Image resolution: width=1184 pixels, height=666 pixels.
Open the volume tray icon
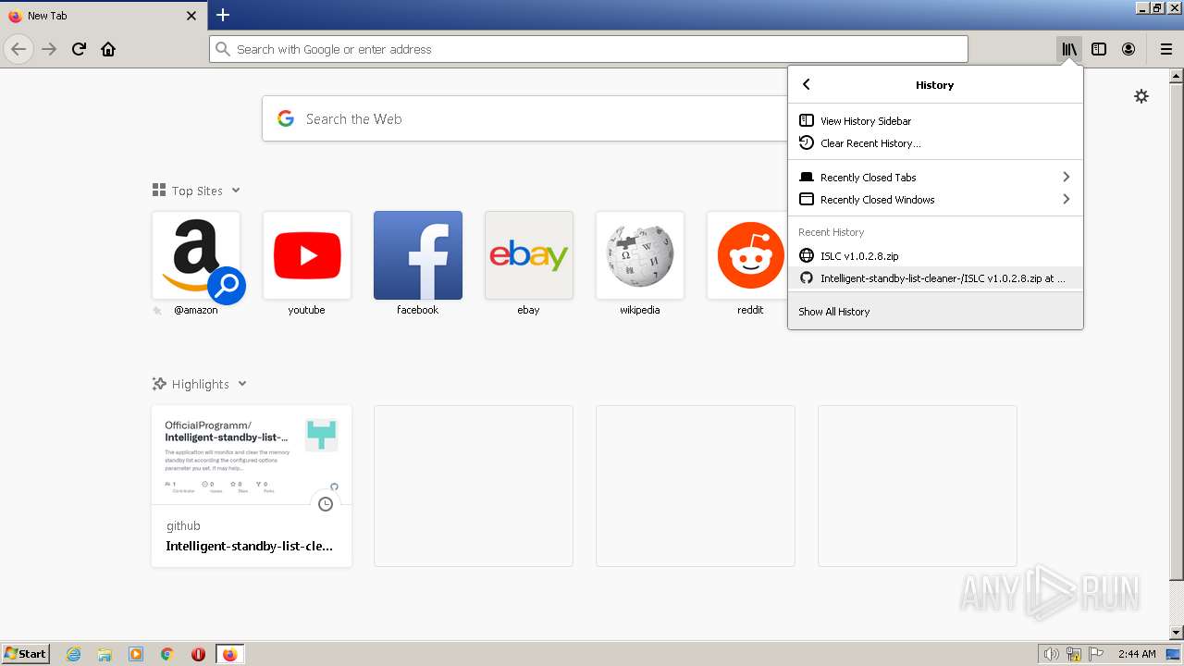pyautogui.click(x=1051, y=654)
